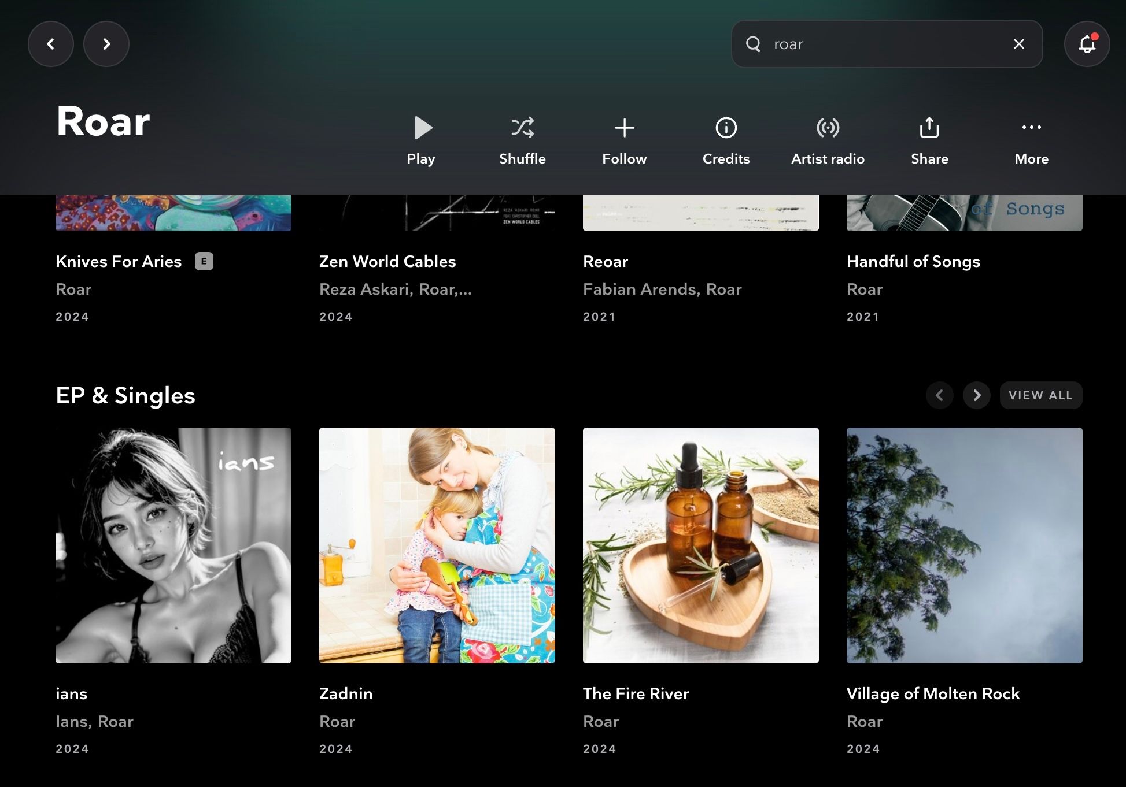Click the Roar artist title
The image size is (1126, 787).
click(x=103, y=122)
